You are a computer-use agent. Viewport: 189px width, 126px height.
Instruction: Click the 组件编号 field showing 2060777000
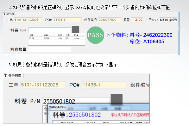pos(110,20)
